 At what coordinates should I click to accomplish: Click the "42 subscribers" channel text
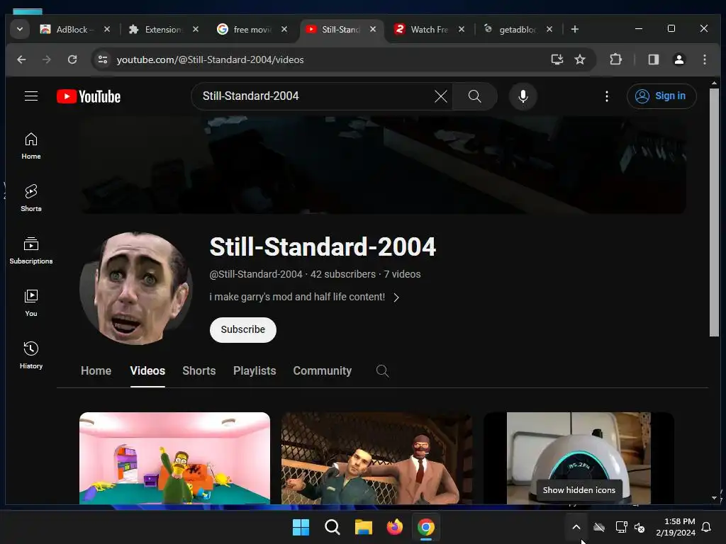[x=342, y=274]
